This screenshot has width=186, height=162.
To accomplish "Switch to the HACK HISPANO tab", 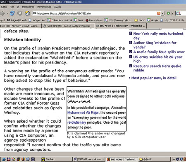I will click(x=67, y=26).
